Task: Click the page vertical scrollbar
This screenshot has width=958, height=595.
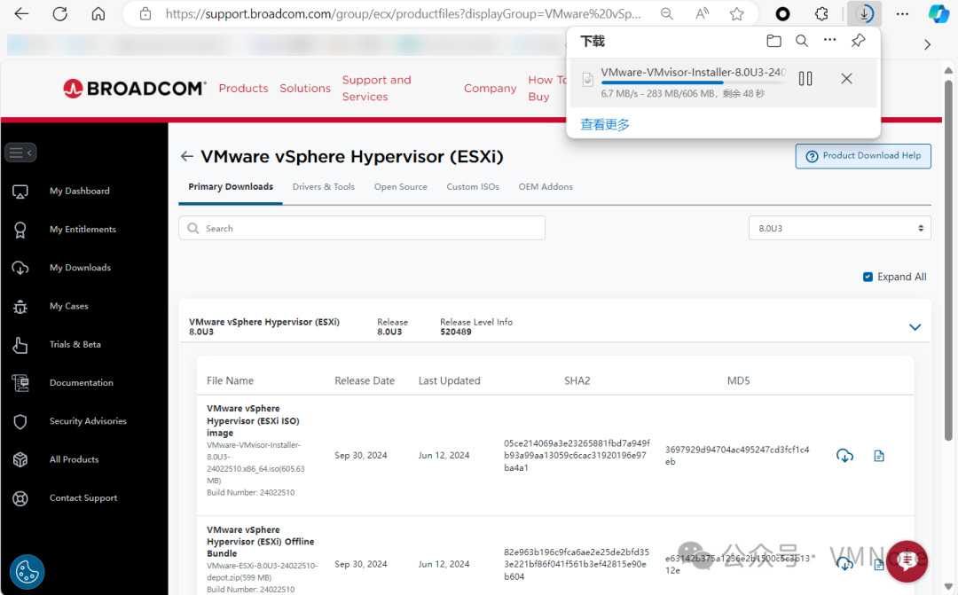Action: coord(948,260)
